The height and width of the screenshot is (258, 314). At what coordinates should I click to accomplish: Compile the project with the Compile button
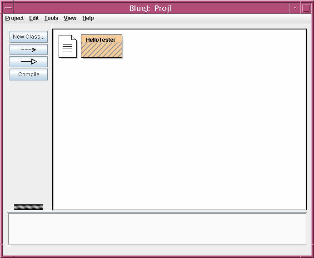pyautogui.click(x=29, y=74)
